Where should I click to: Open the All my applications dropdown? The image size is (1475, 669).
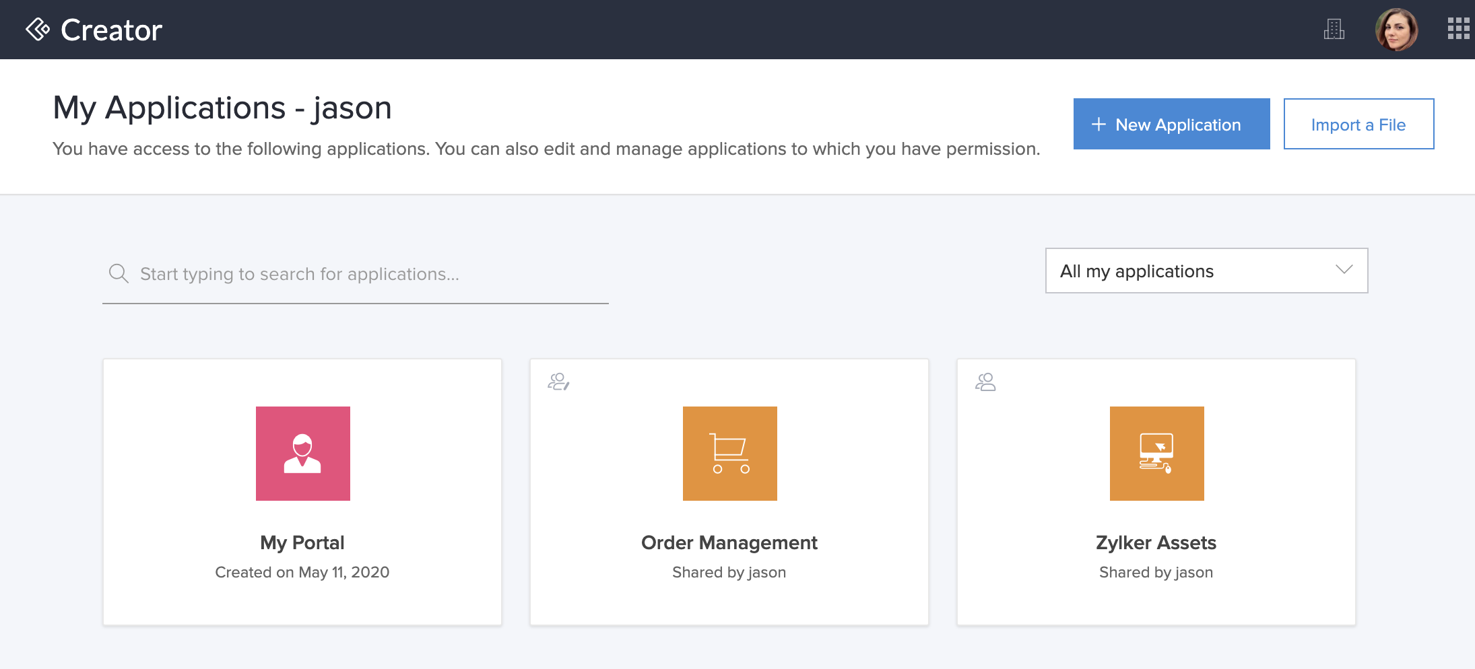coord(1206,271)
